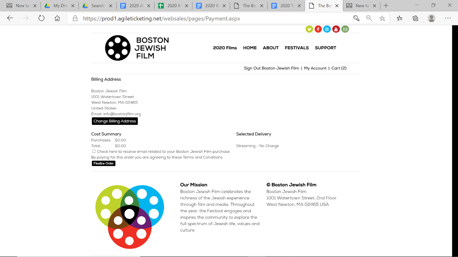
Task: Click the green email envelope icon
Action: pyautogui.click(x=345, y=29)
